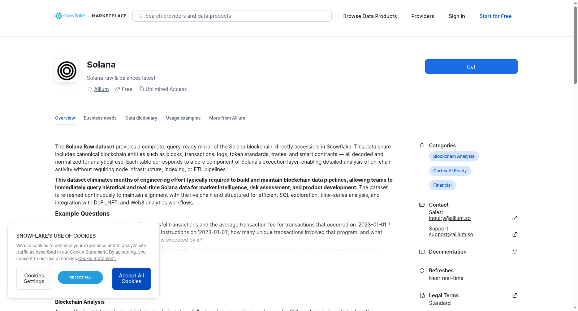This screenshot has width=578, height=311.
Task: Open the Usage examples tab
Action: (x=183, y=118)
